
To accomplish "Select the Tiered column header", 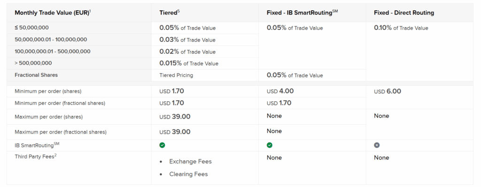I will pos(169,13).
